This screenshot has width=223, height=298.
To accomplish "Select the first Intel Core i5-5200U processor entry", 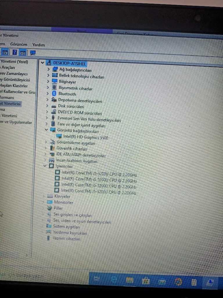I will (x=99, y=174).
